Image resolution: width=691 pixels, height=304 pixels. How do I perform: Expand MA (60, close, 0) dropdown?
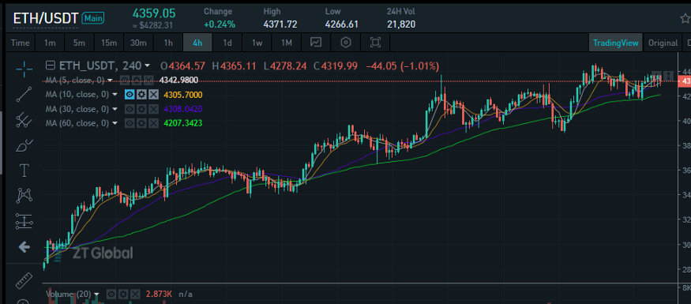pyautogui.click(x=115, y=123)
